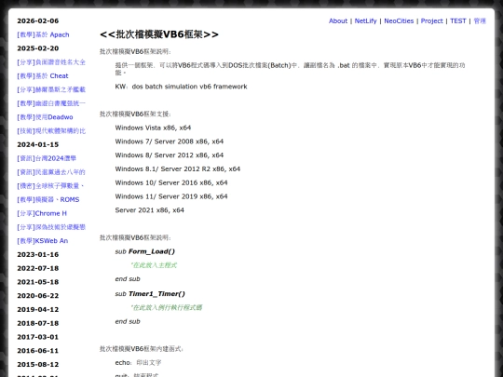Click the green '在此放入例行執行程式碼 comment
This screenshot has width=503, height=377.
click(x=166, y=308)
